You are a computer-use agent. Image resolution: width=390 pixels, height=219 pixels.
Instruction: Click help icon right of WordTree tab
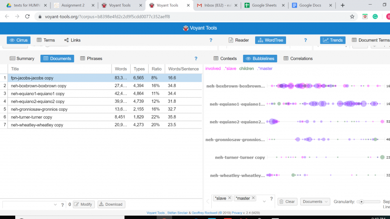click(x=305, y=40)
